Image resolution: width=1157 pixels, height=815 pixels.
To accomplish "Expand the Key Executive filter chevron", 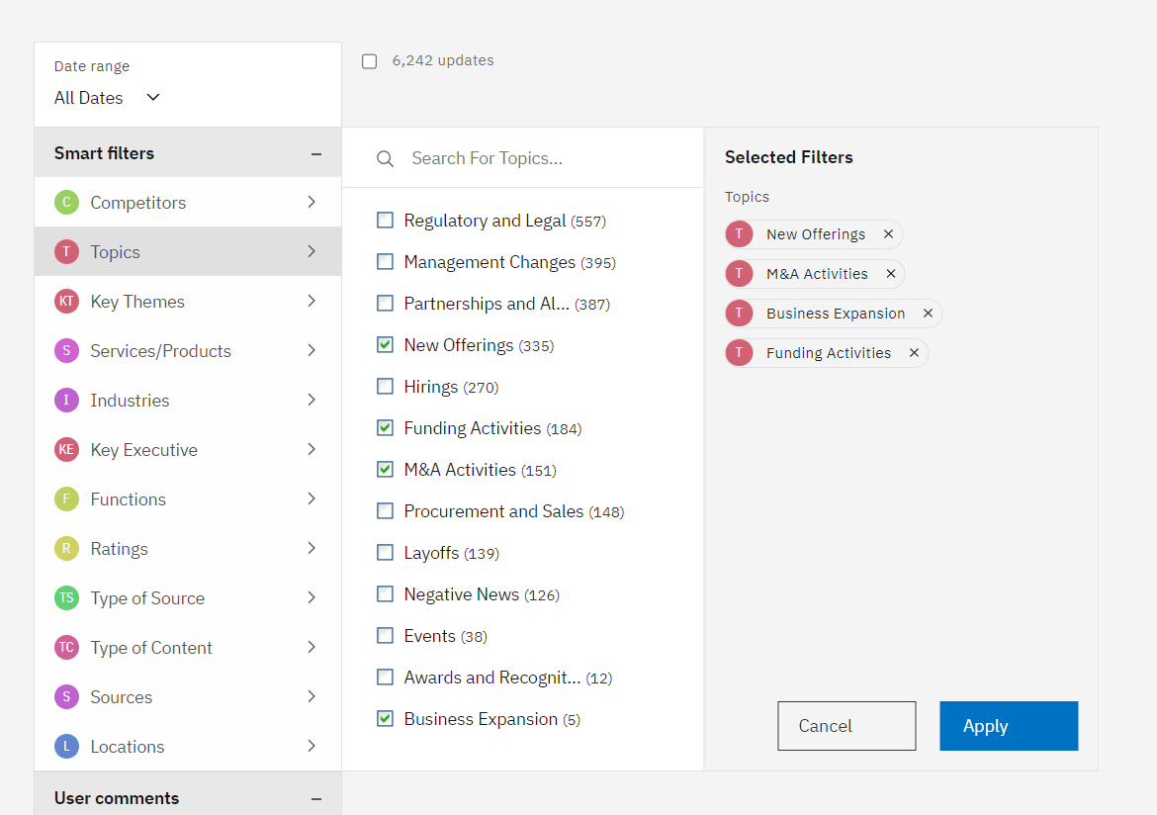I will (x=311, y=450).
